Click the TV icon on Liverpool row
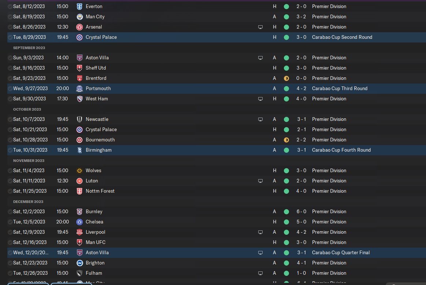Image resolution: width=426 pixels, height=285 pixels. 260,232
